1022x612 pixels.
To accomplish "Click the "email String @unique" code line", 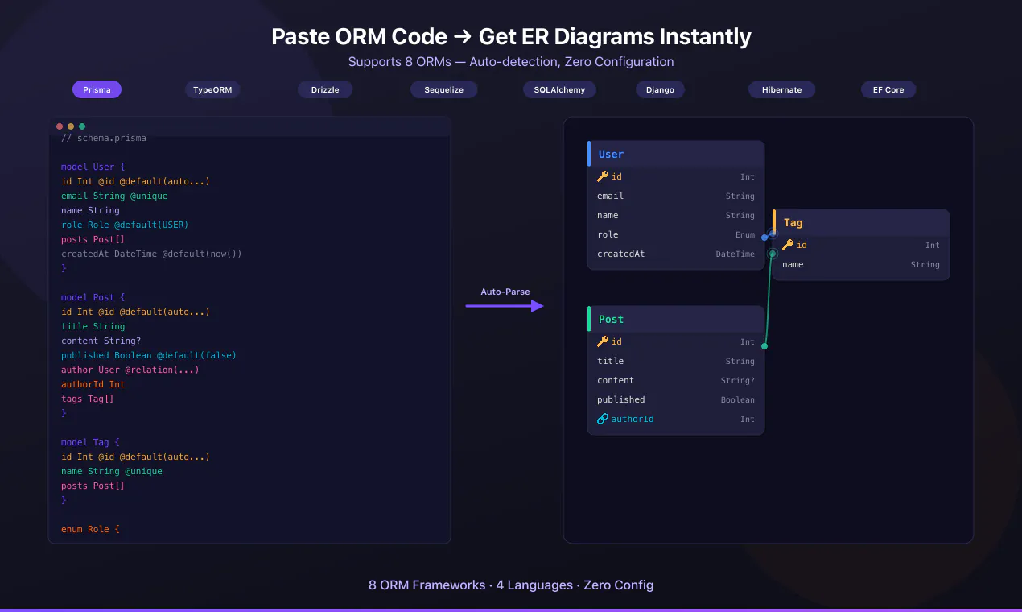I will pyautogui.click(x=114, y=196).
